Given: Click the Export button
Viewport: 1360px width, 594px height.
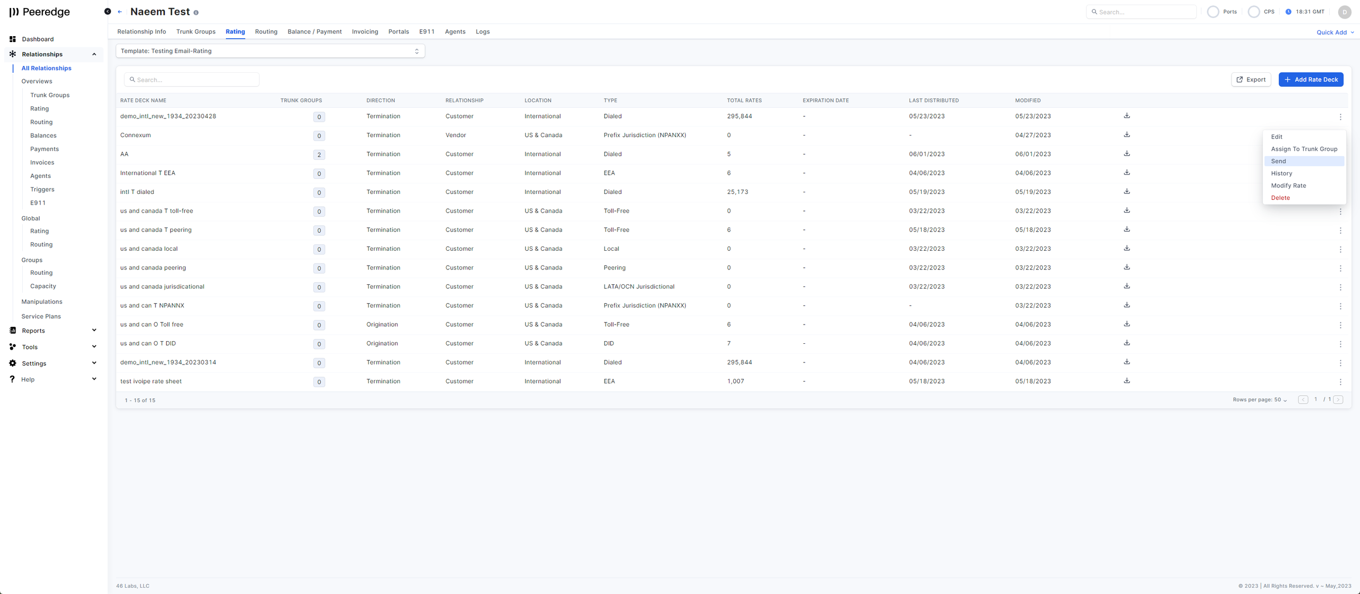Looking at the screenshot, I should click(1251, 80).
